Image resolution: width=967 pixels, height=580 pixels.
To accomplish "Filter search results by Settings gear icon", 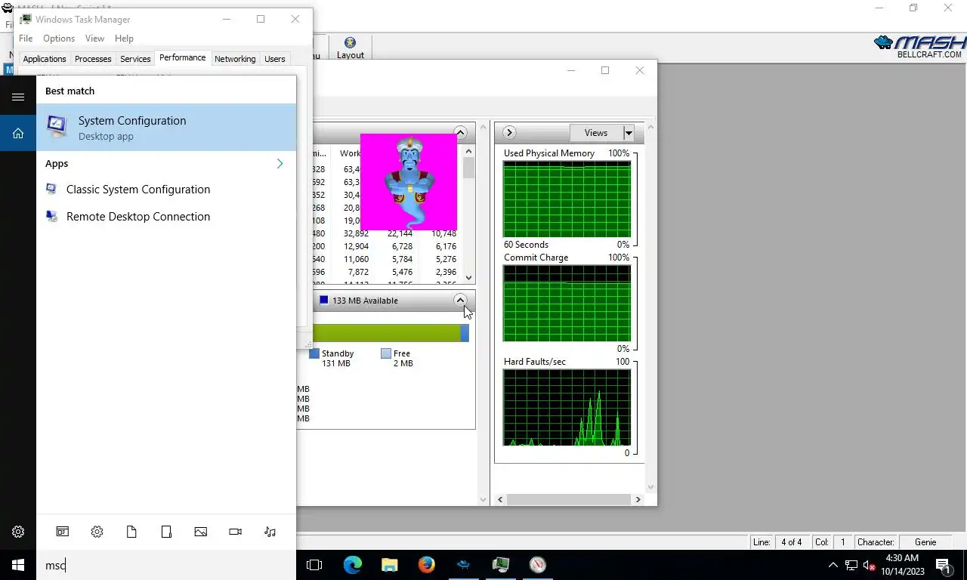I will coord(97,532).
